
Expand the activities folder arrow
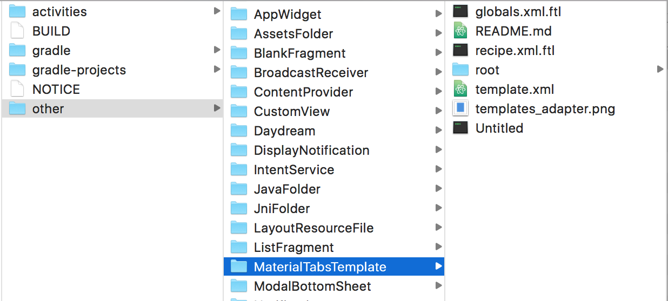click(217, 11)
